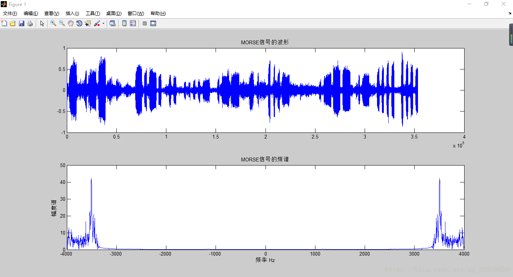Activate the Pan hand tool
The height and width of the screenshot is (277, 513).
71,23
